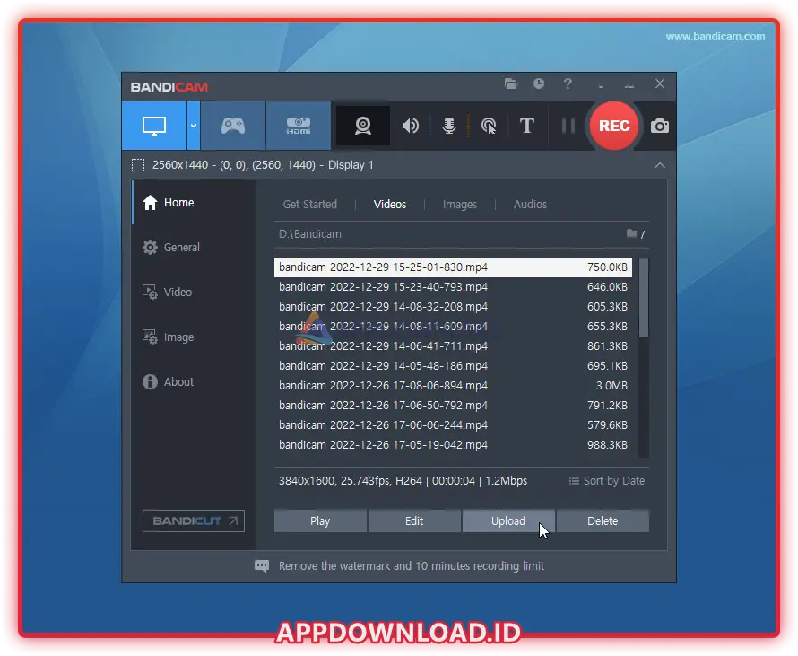Screen dimensions: 798x656
Task: Switch to Game Recording mode
Action: click(x=233, y=126)
